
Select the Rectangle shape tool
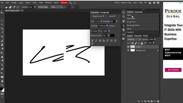point(2,77)
